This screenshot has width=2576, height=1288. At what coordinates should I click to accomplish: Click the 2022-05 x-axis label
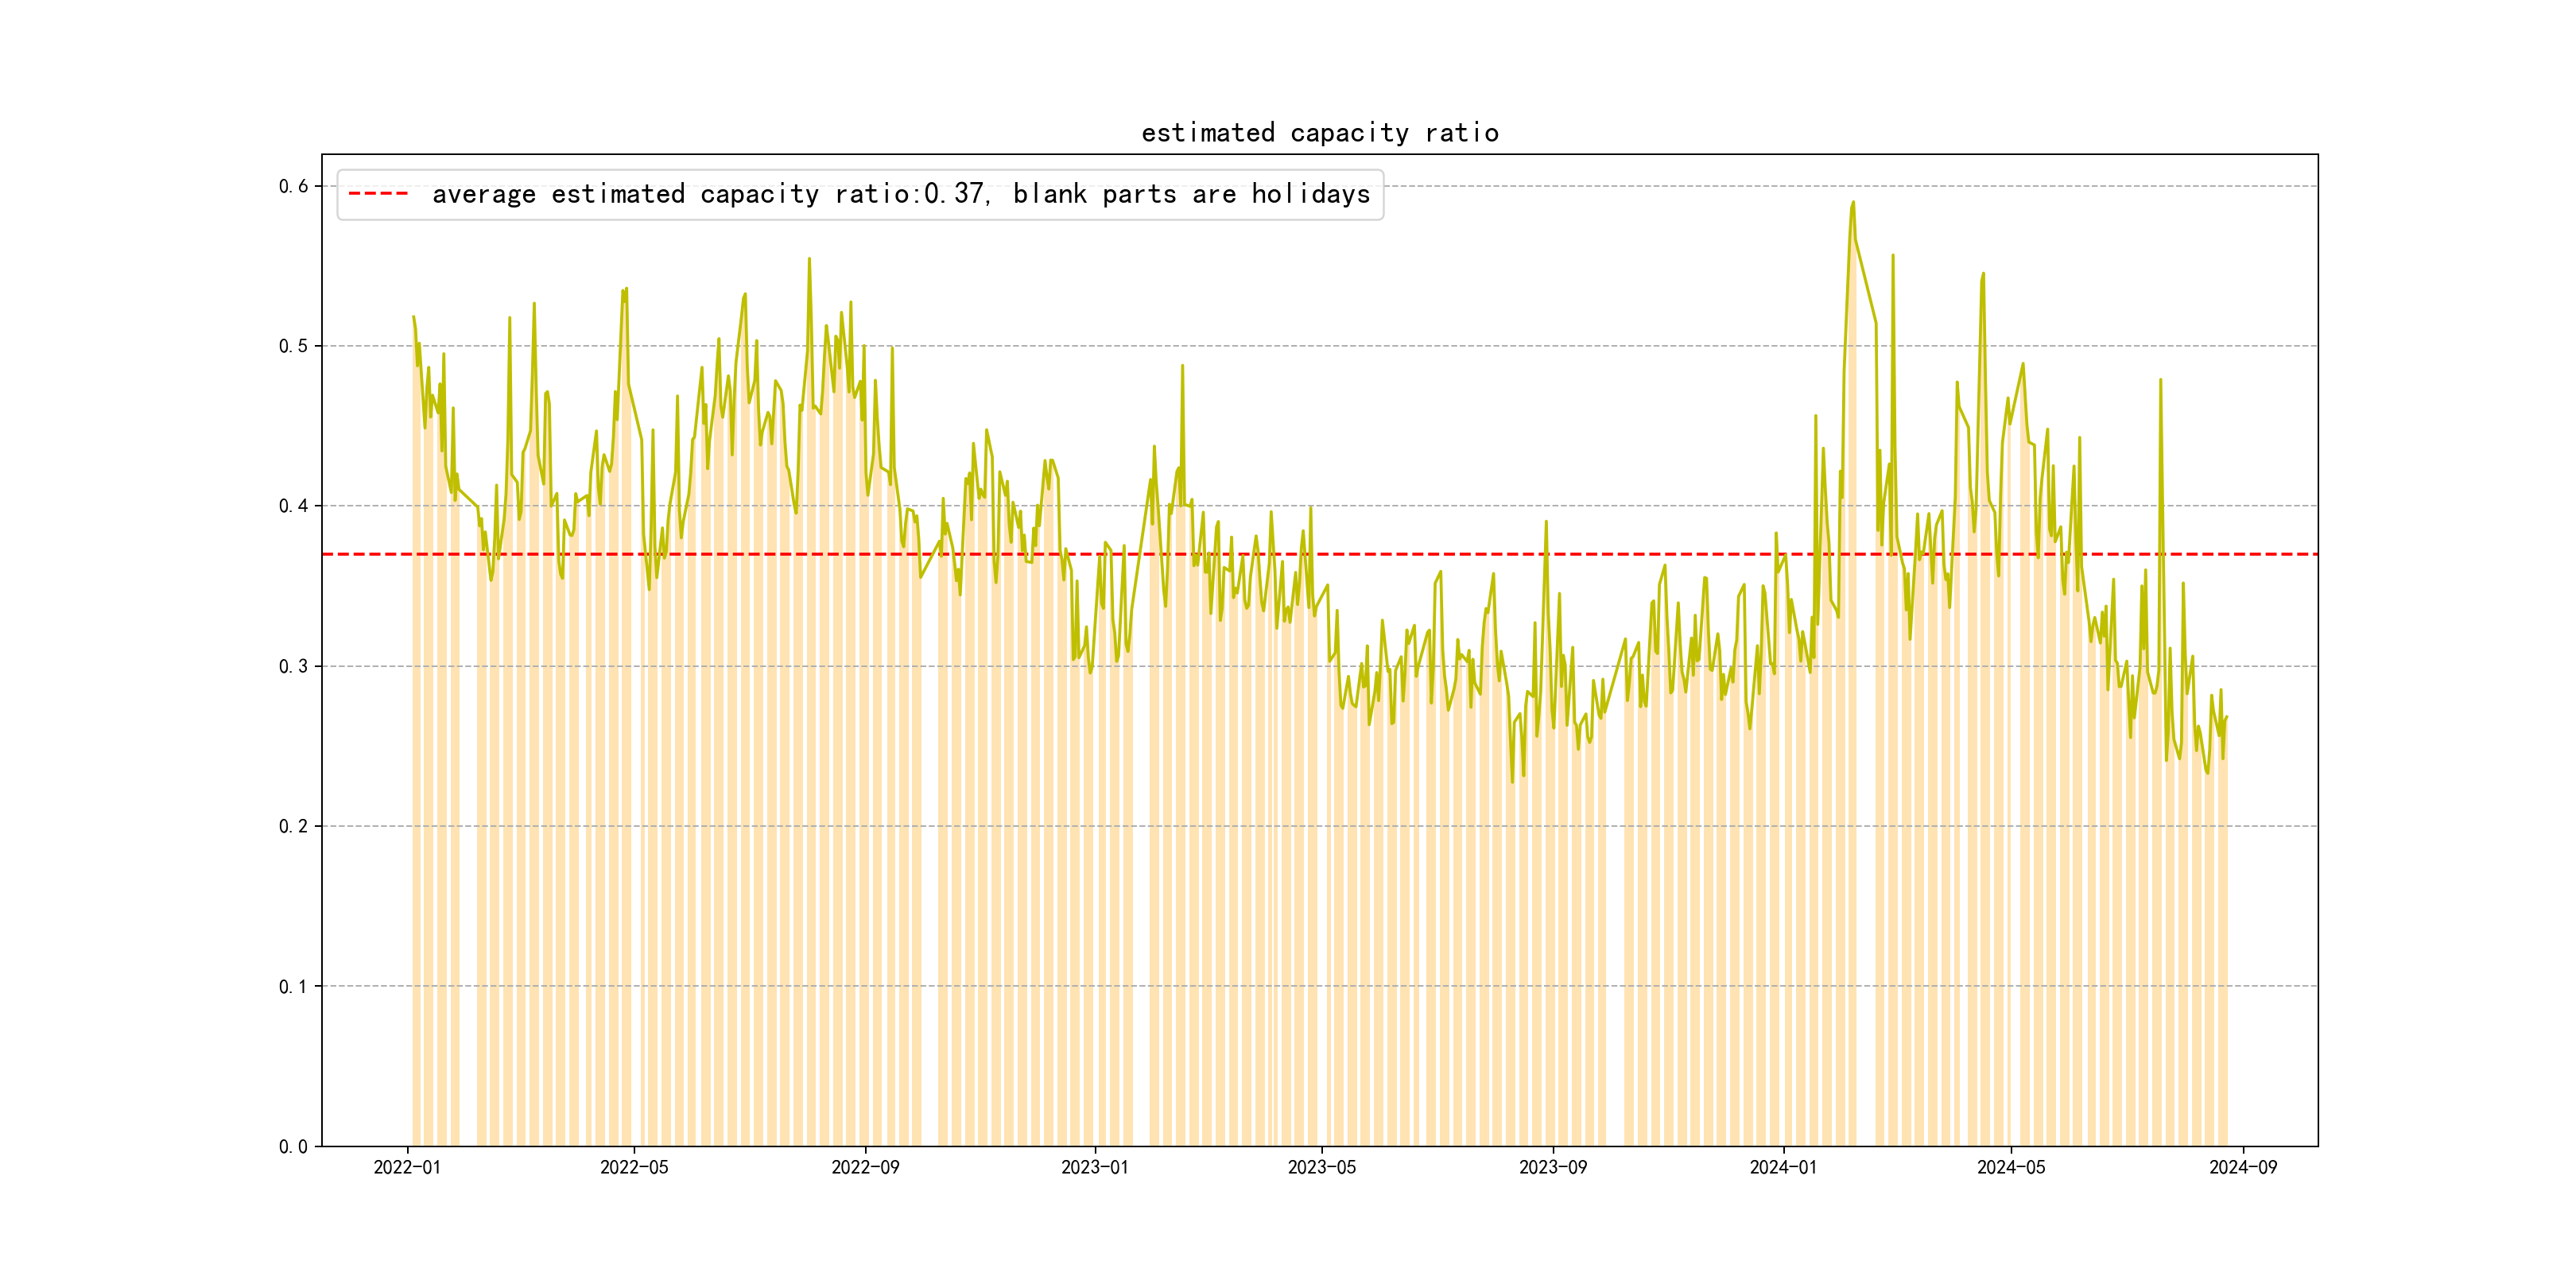(x=634, y=1167)
